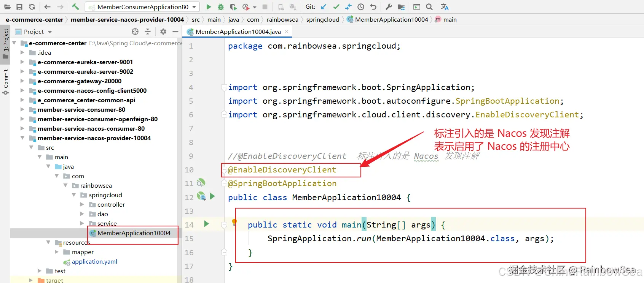This screenshot has width=644, height=283.
Task: Open application.yaml in project tree
Action: click(x=94, y=261)
